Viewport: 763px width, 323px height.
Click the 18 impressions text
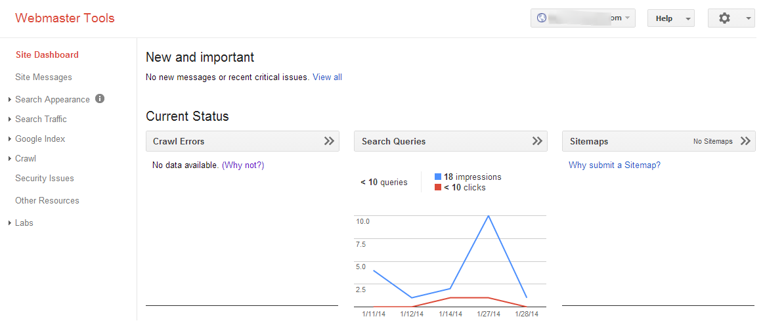[472, 177]
